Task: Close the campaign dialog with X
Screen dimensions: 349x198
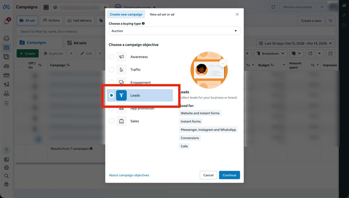Action: (237, 14)
